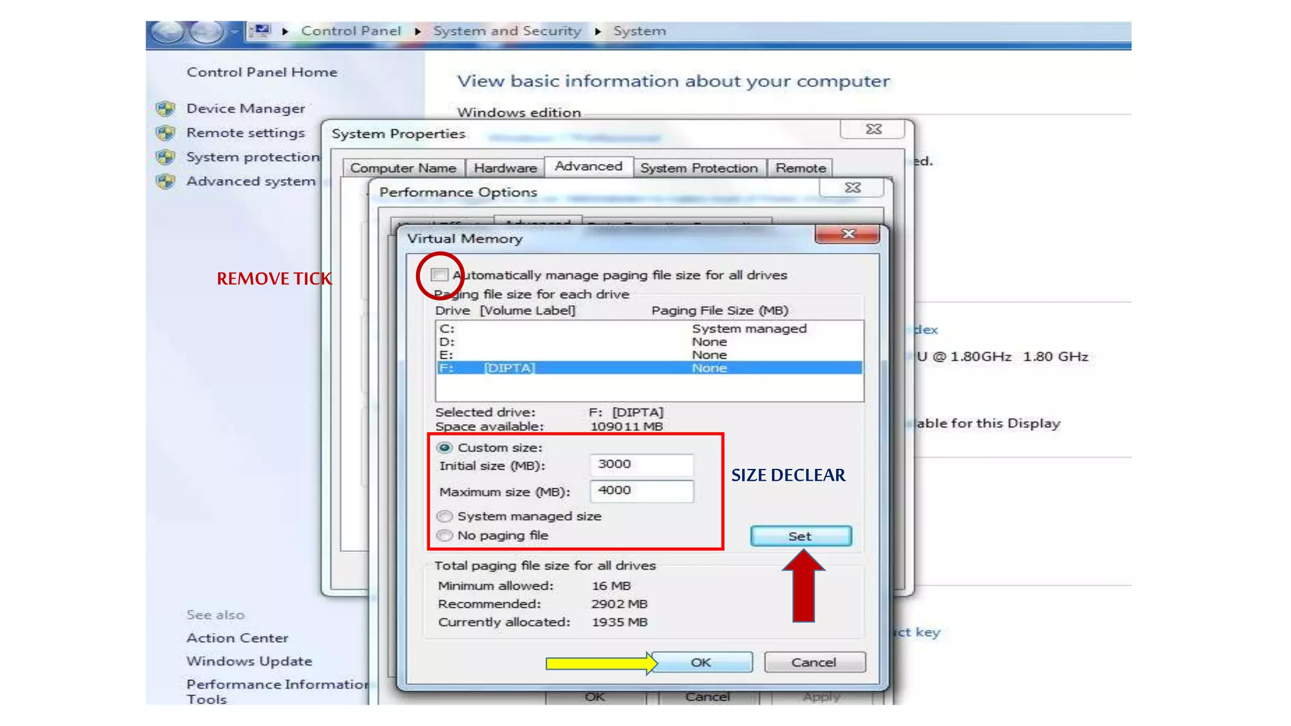Expand the arrow after Control Panel breadcrumb
This screenshot has height=726, width=1291.
point(417,31)
